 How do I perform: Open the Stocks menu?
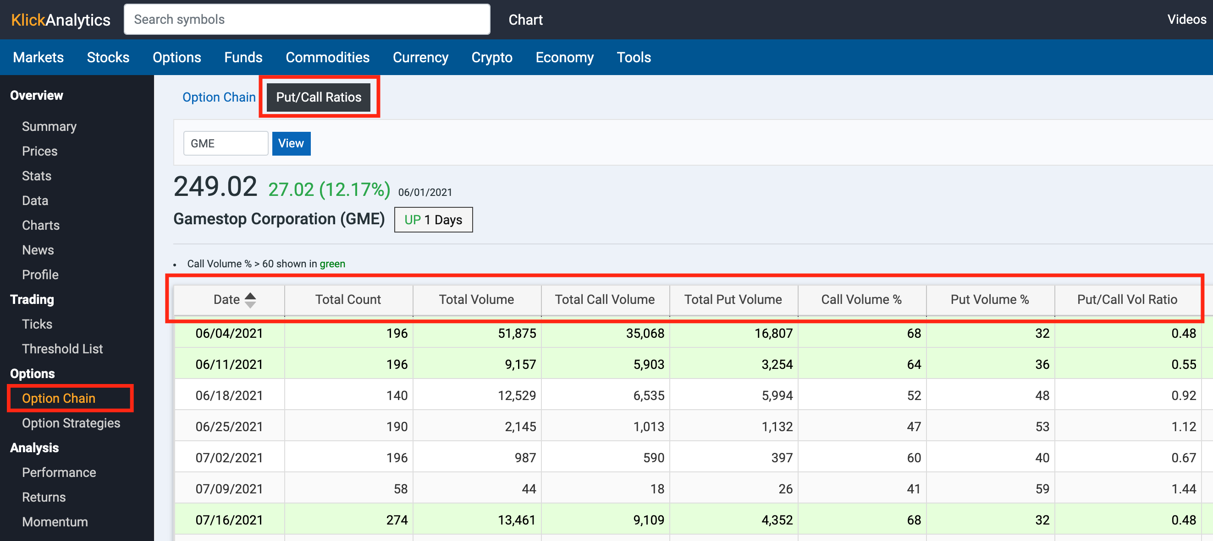tap(108, 57)
